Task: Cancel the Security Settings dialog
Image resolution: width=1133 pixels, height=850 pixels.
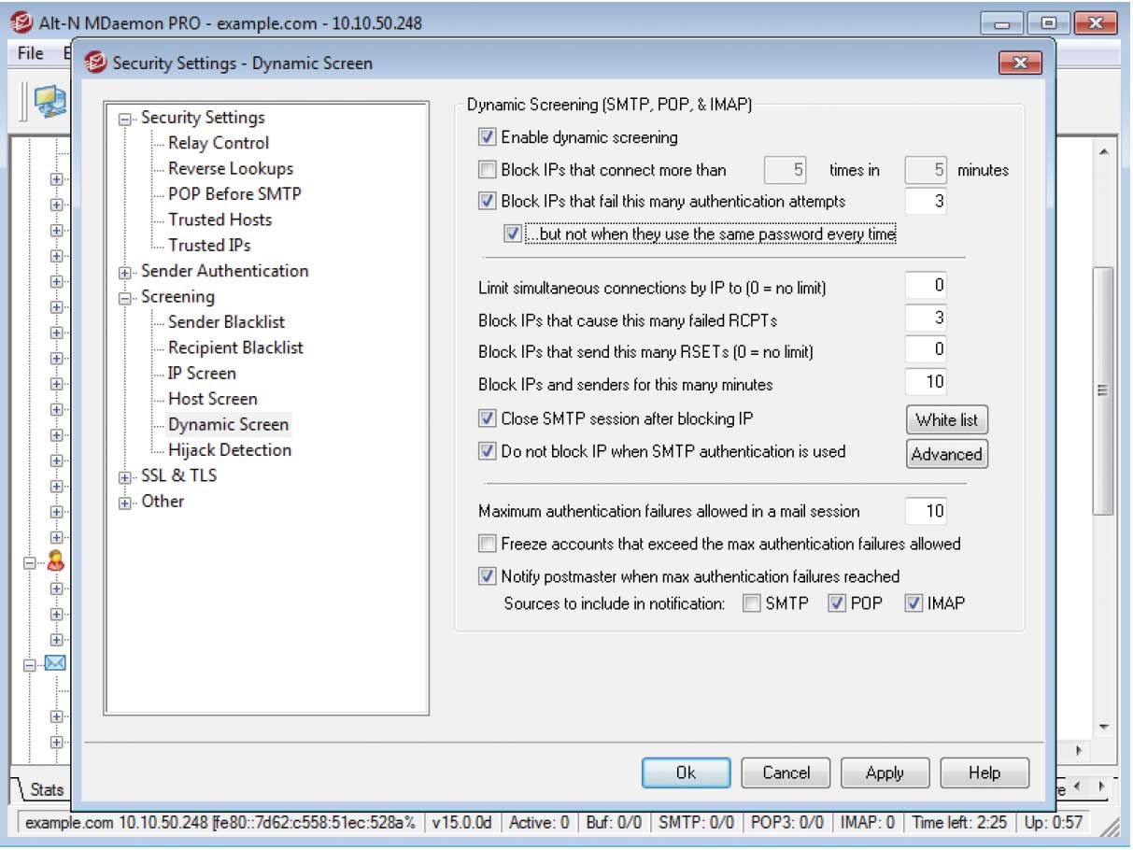Action: tap(786, 772)
